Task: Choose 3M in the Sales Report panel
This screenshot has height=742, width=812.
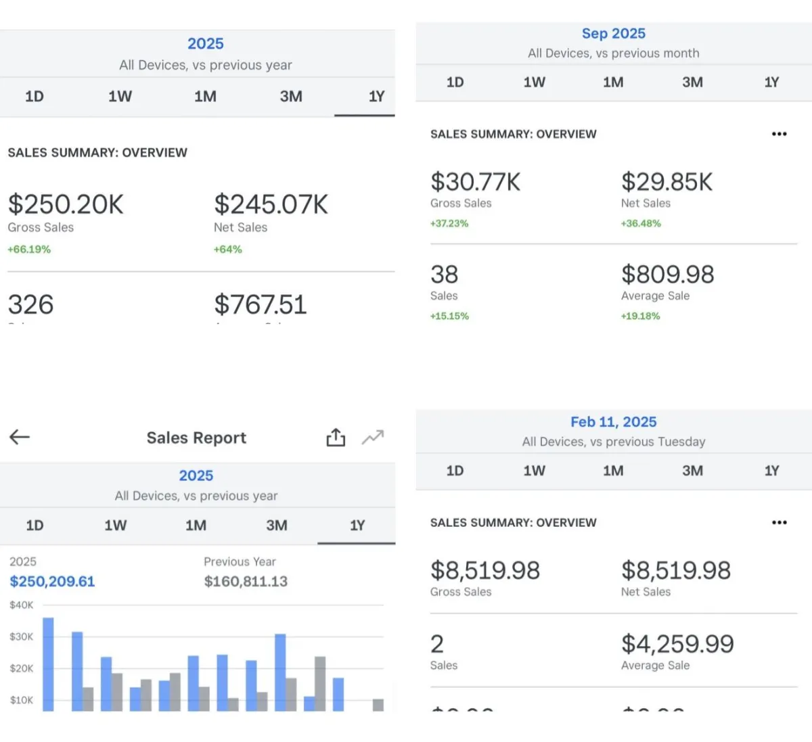Action: coord(276,526)
